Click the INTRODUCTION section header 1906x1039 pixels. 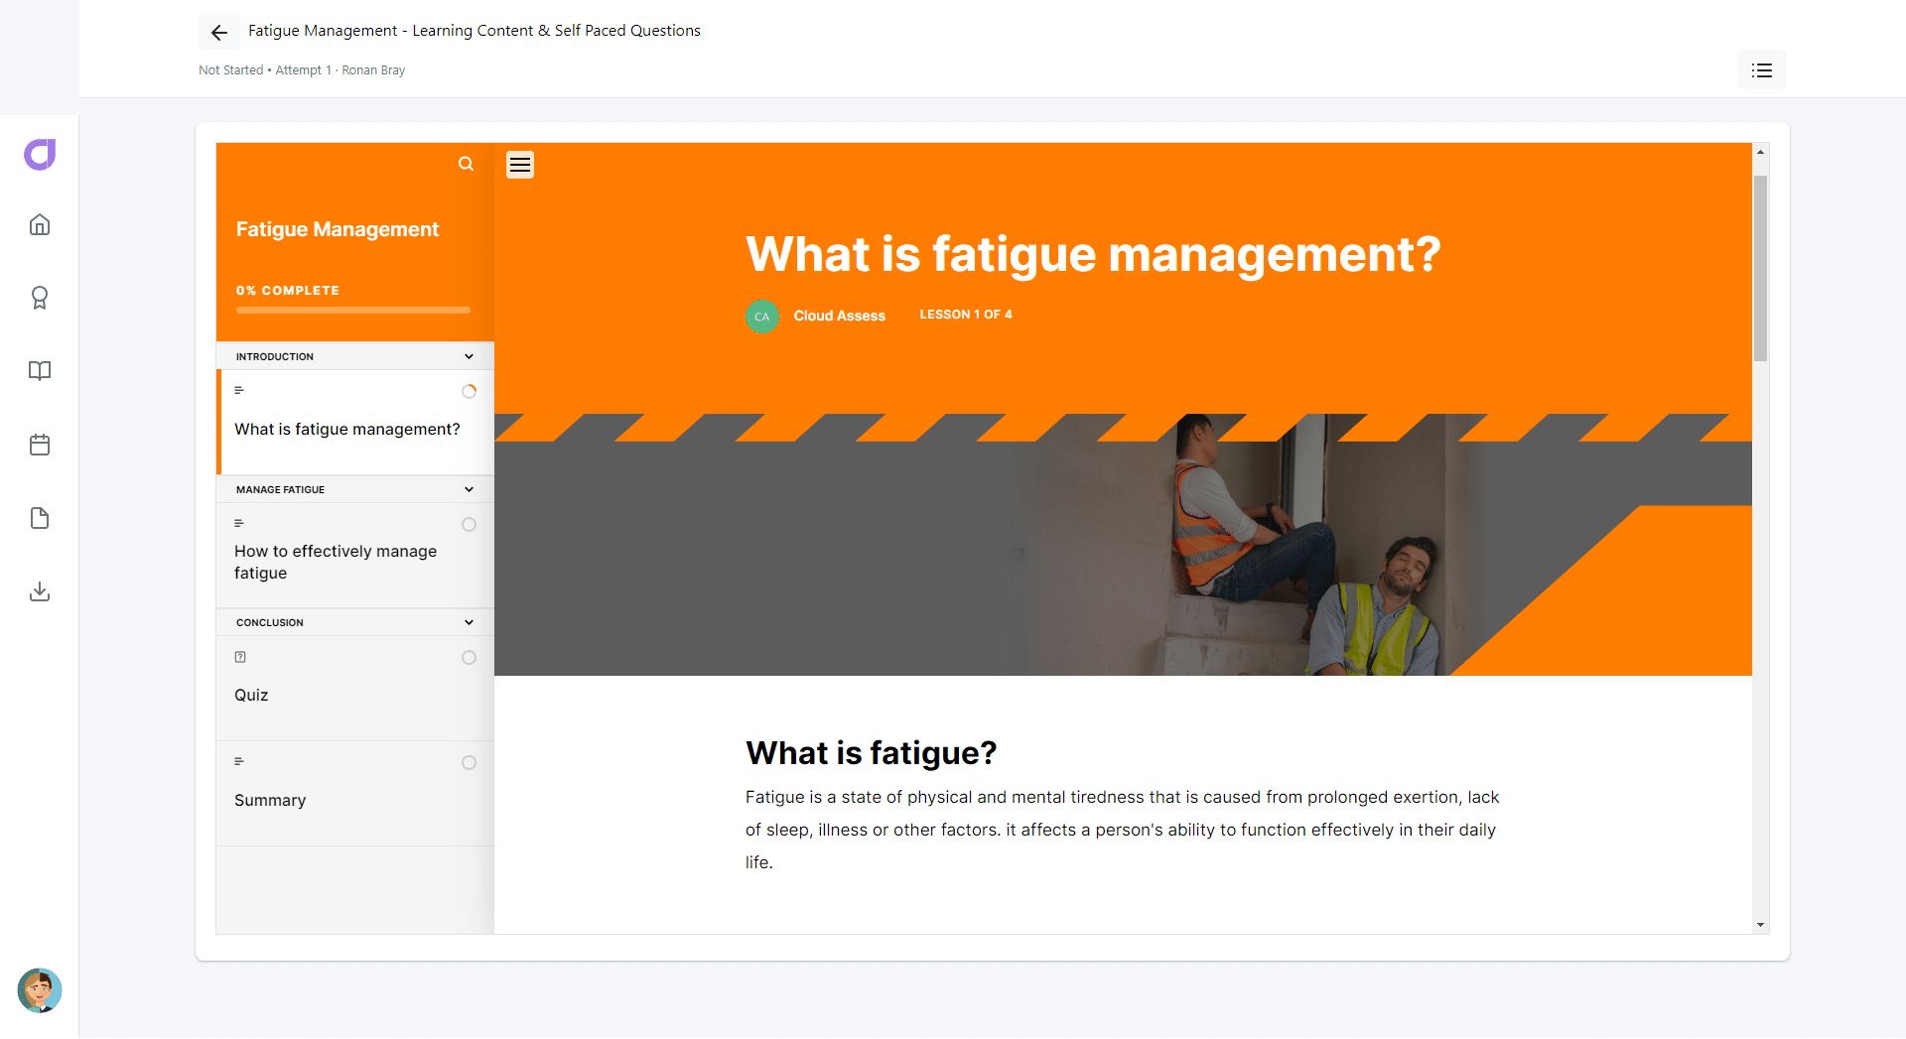point(355,356)
